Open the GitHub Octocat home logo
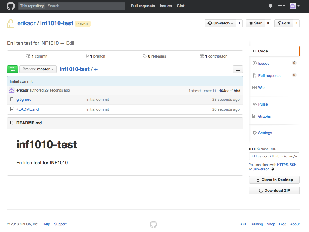The width and height of the screenshot is (309, 232). (11, 6)
